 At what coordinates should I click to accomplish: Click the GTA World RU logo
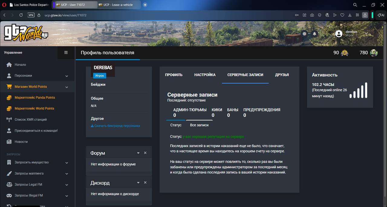click(x=26, y=33)
